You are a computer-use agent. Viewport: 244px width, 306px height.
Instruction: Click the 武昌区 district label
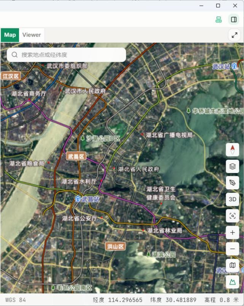coord(76,156)
